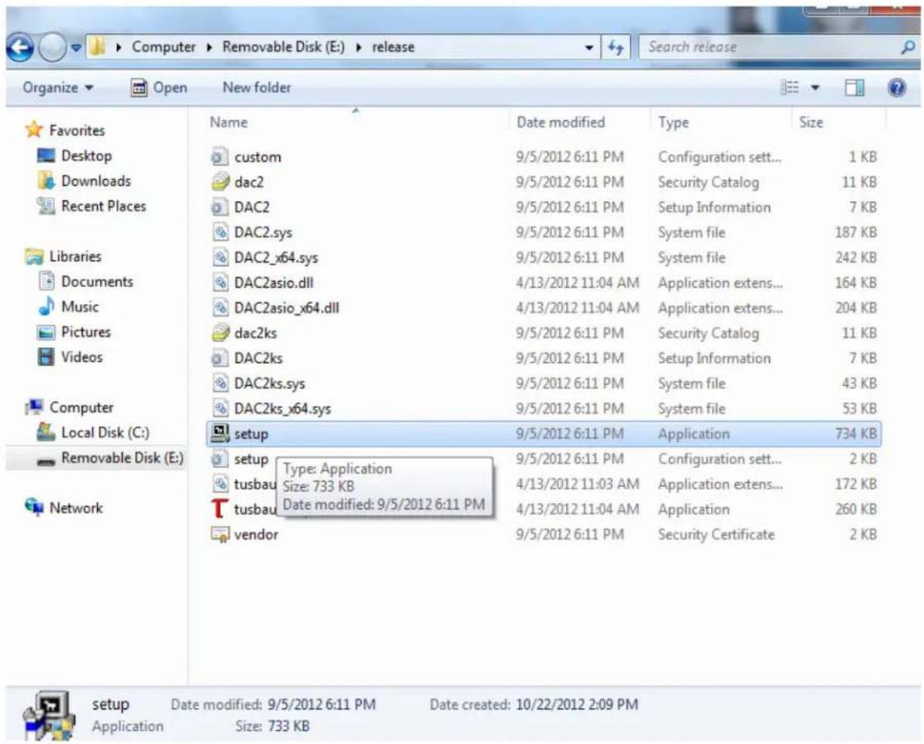Click the Open toolbar button
This screenshot has height=744, width=924.
tap(159, 88)
